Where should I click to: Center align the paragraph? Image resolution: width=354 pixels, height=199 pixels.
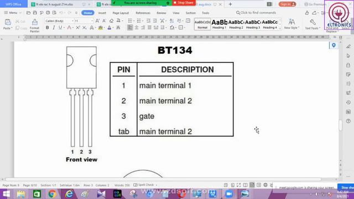[x=137, y=28]
